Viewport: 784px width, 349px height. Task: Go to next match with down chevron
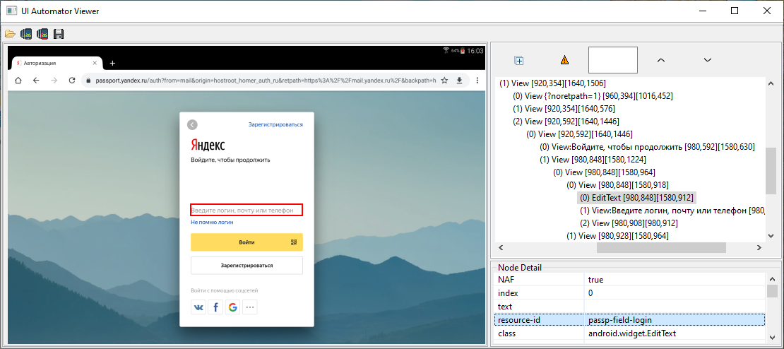coord(708,60)
